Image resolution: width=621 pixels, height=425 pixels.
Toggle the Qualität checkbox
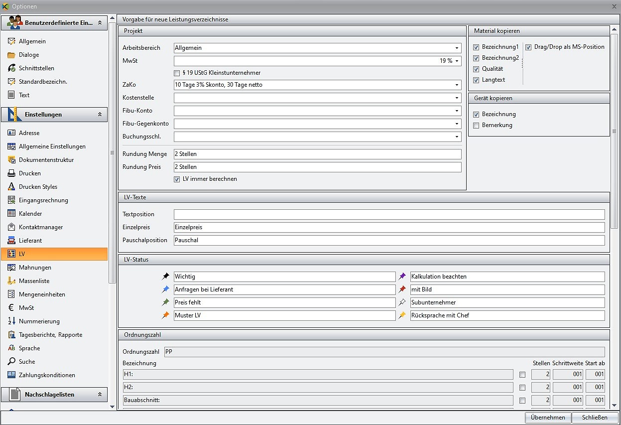[476, 69]
